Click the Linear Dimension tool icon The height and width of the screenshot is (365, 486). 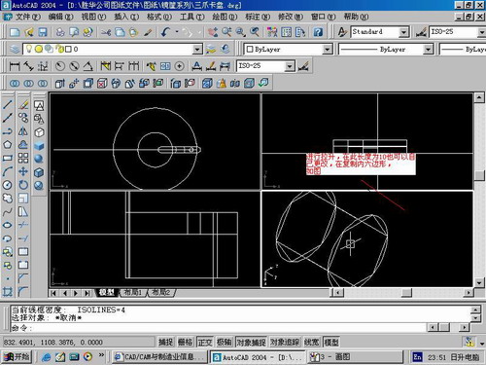point(15,66)
